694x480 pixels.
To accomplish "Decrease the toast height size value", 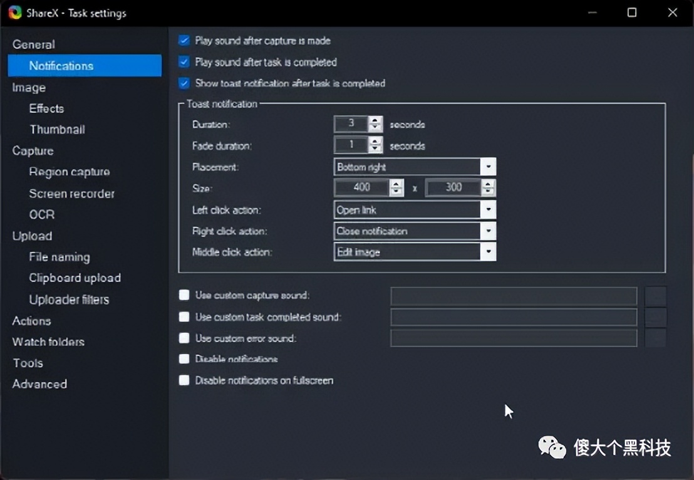I will click(x=488, y=192).
